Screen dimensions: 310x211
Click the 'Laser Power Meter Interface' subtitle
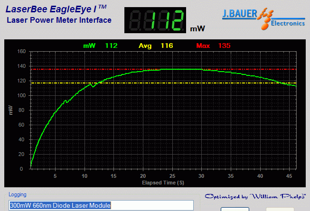[x=59, y=20]
